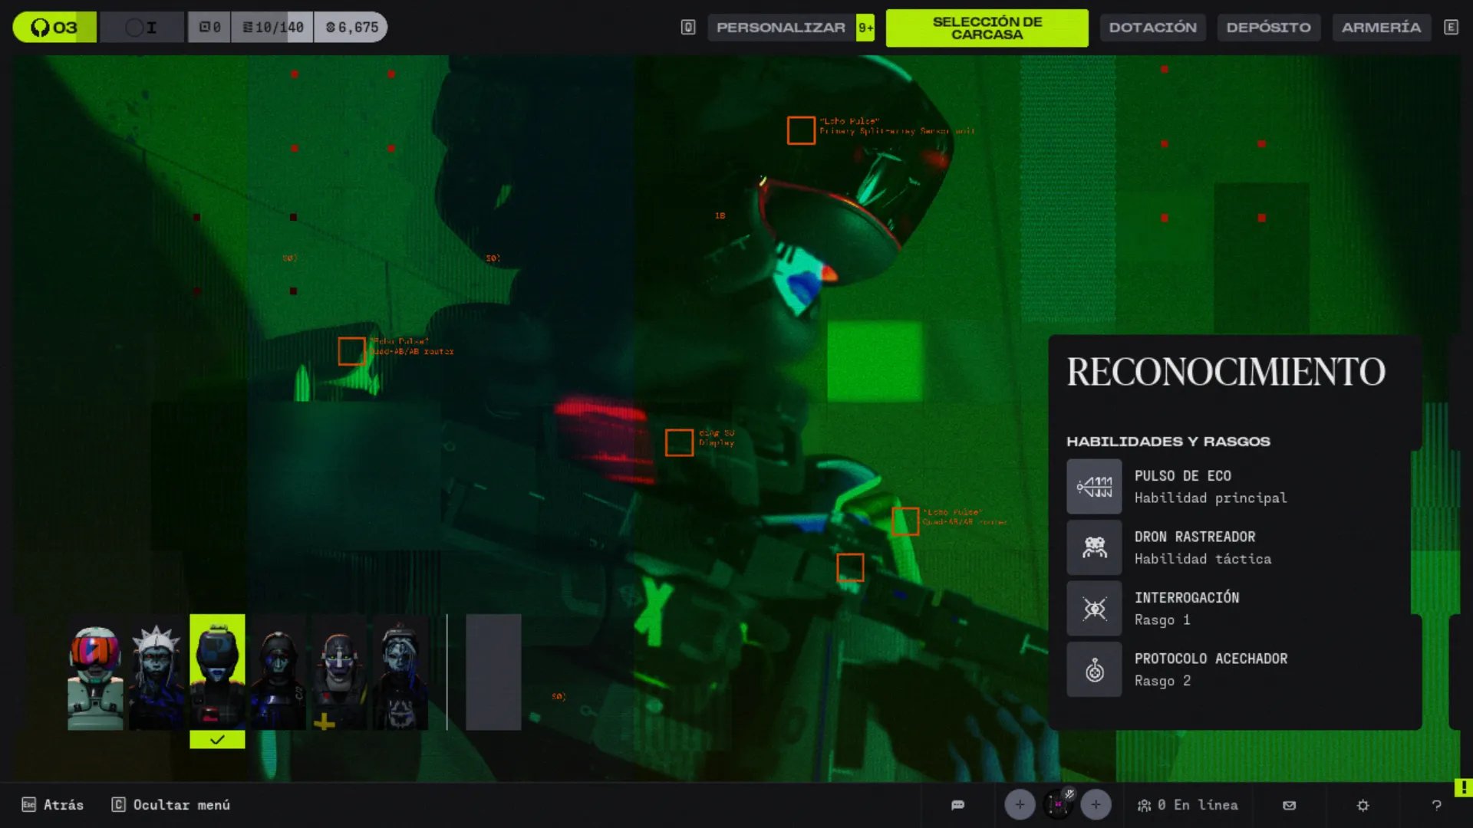1473x828 pixels.
Task: Click the player avatar in party bar
Action: 1058,805
